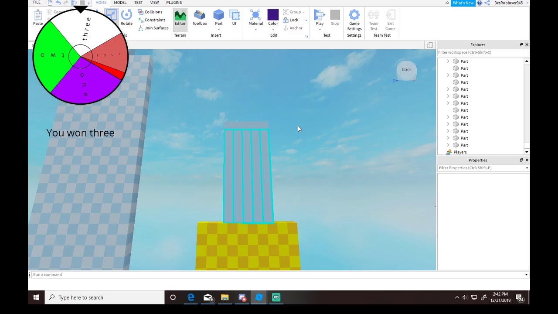Switch to the VIEW tab
558x314 pixels.
tap(154, 3)
